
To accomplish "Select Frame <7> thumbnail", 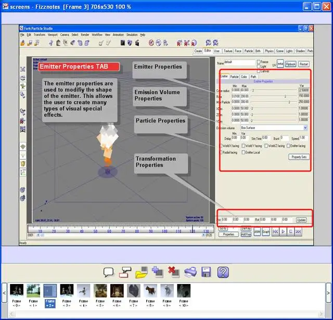I will (x=134, y=291).
